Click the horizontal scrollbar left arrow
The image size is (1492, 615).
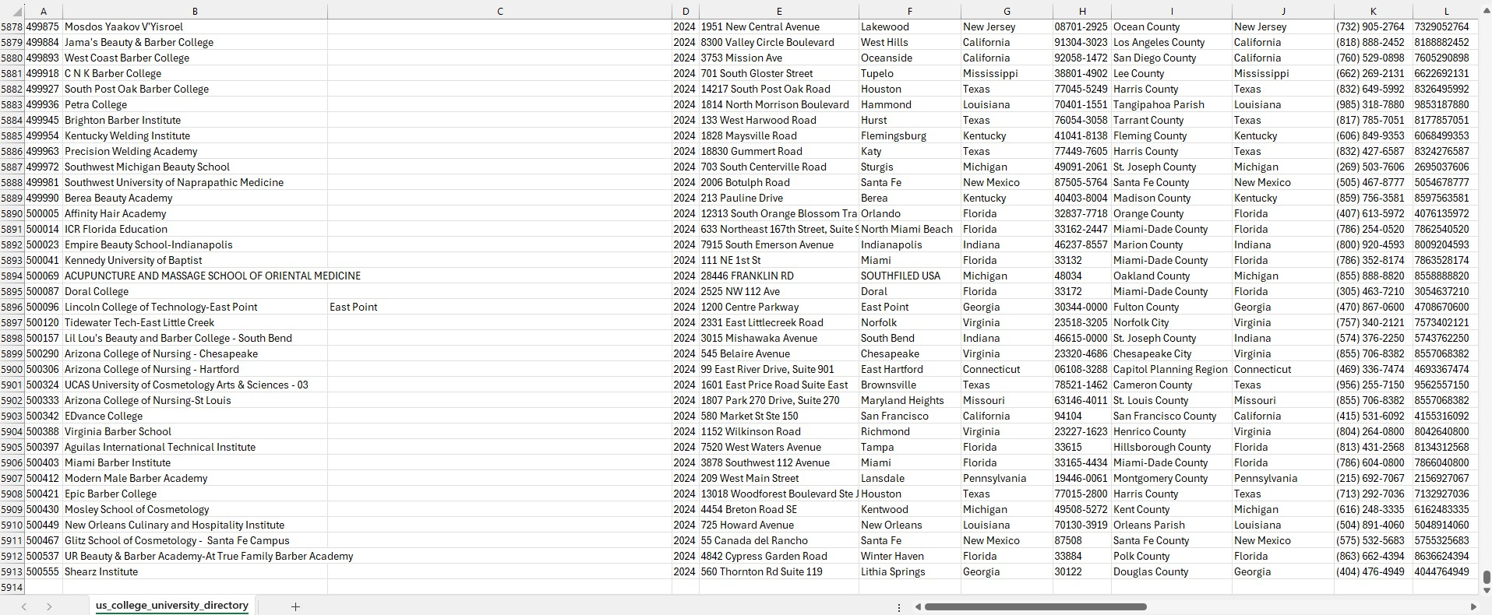[x=918, y=606]
